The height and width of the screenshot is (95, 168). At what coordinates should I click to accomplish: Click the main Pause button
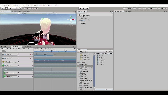tap(84, 8)
